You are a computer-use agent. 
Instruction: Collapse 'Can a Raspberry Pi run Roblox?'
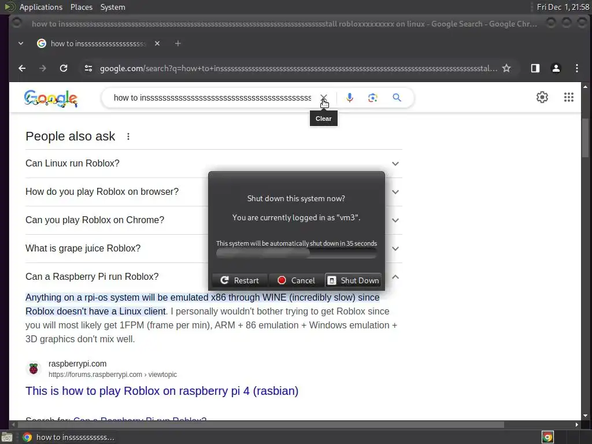point(214,277)
